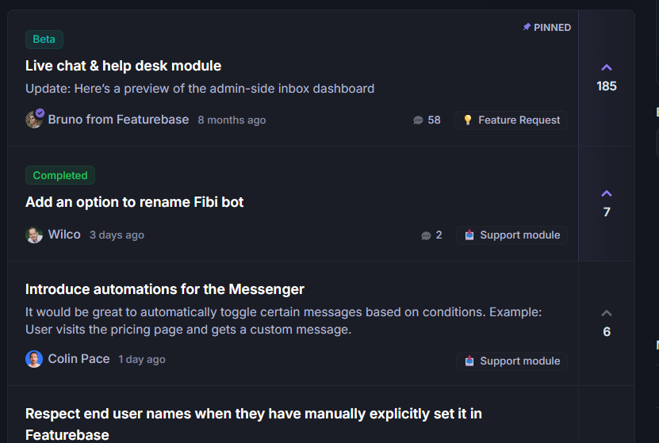Click Colin Pace's profile avatar

pos(34,359)
